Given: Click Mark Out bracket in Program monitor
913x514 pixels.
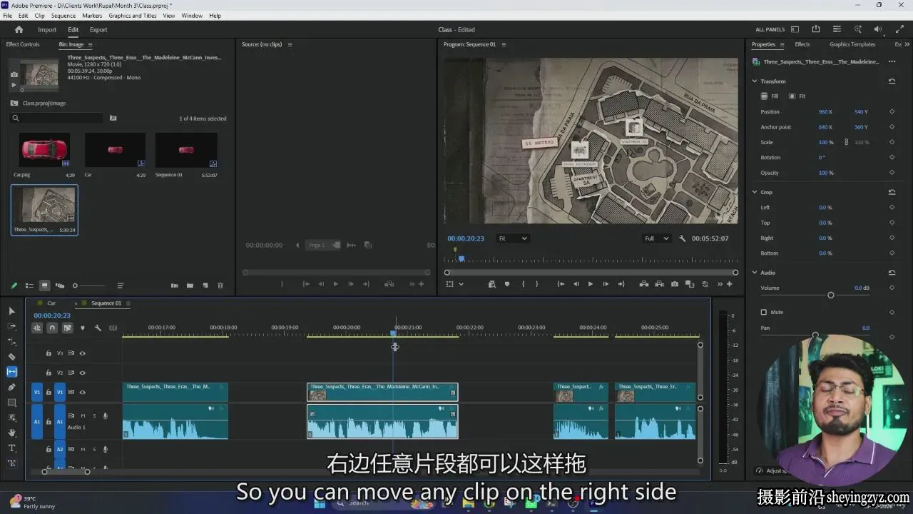Looking at the screenshot, I should (537, 284).
